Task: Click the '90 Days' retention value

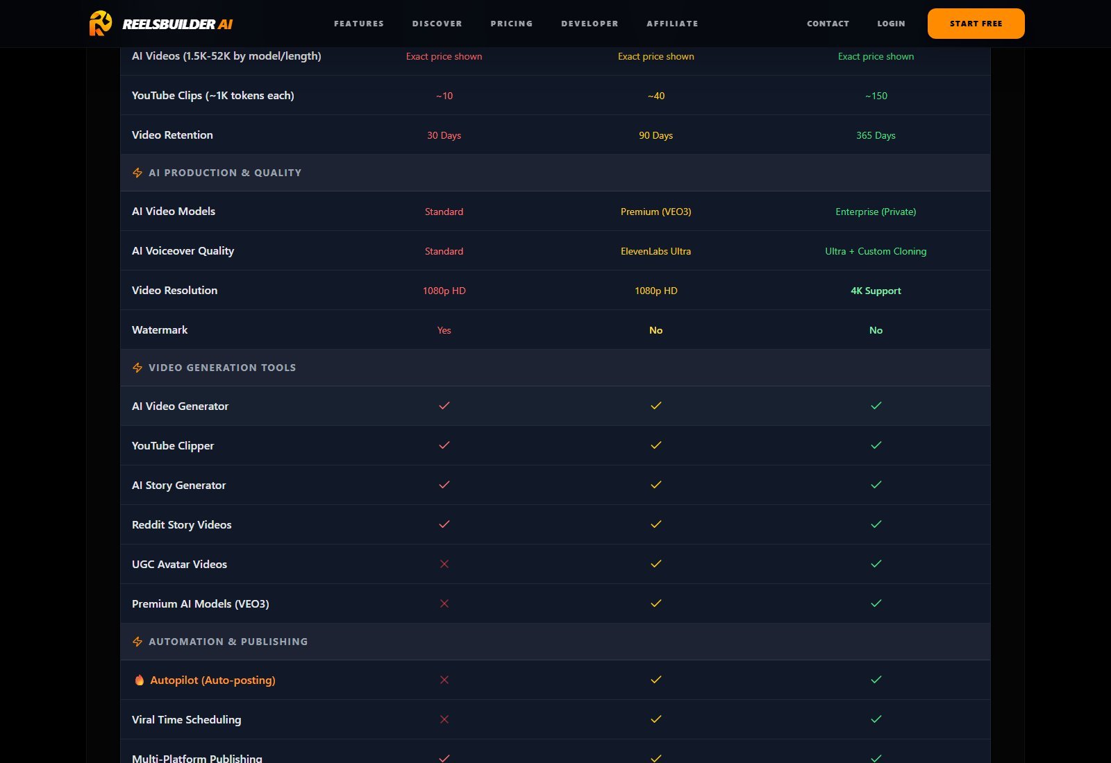Action: (x=656, y=135)
